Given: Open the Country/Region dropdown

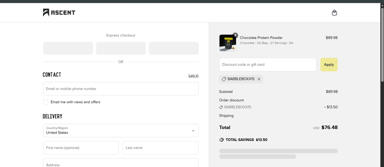Looking at the screenshot, I should (121, 131).
